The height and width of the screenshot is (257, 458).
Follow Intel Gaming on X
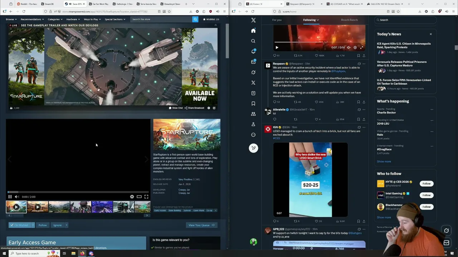427,195
